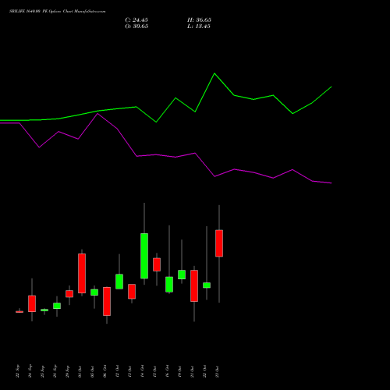This screenshot has width=390, height=390.
Task: Select the 22 Sep date label
Action: (x=17, y=371)
